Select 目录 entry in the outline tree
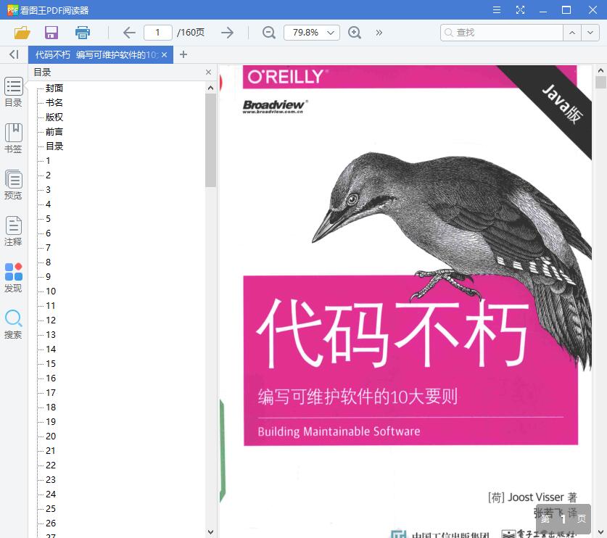Screen dimensions: 607x538 (x=54, y=146)
